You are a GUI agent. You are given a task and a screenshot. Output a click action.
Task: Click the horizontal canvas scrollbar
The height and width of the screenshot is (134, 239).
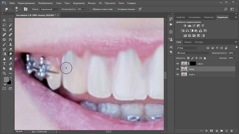(109, 132)
